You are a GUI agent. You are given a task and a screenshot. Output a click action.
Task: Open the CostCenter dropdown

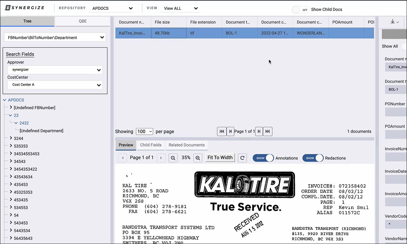point(55,85)
